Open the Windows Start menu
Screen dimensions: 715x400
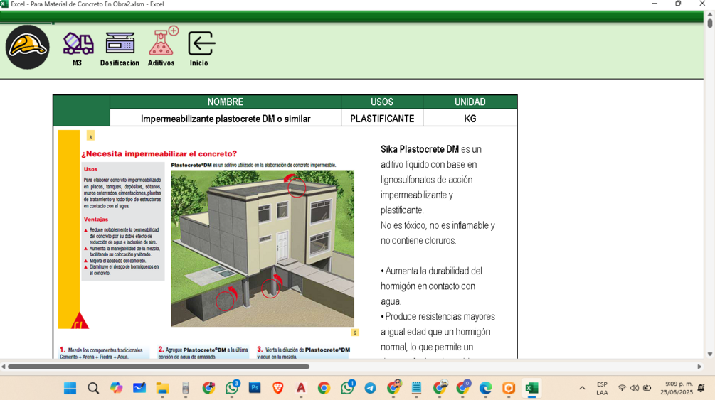(70, 388)
